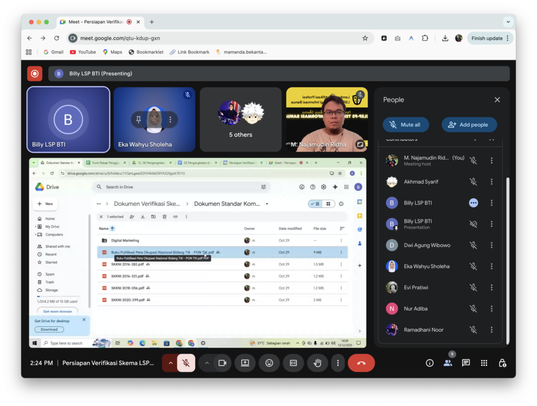Open the Meet activities grid icon

click(x=484, y=363)
